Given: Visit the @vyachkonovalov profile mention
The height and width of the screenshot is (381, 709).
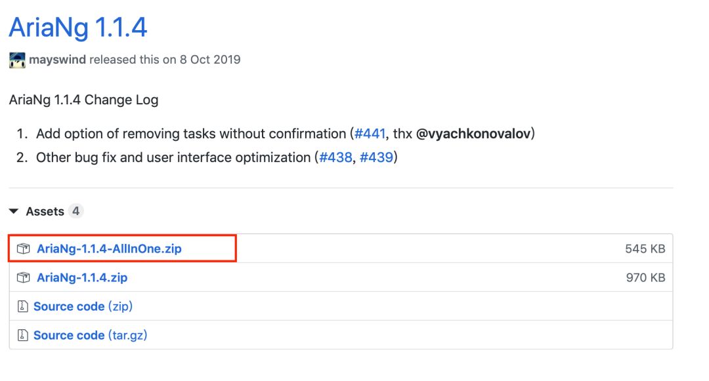Looking at the screenshot, I should (x=475, y=134).
